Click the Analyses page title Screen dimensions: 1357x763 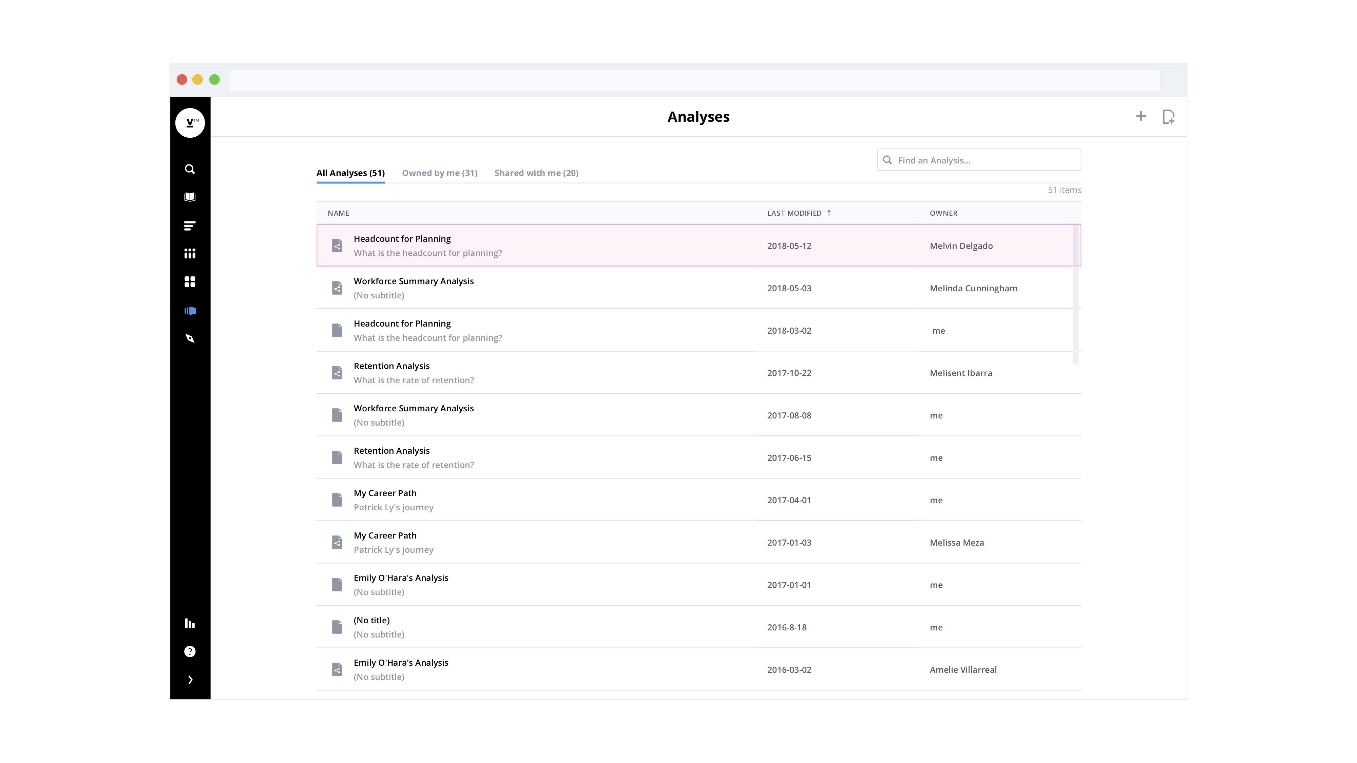[x=699, y=117]
